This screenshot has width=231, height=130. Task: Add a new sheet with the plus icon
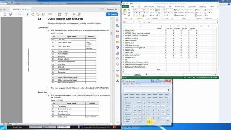[146, 74]
